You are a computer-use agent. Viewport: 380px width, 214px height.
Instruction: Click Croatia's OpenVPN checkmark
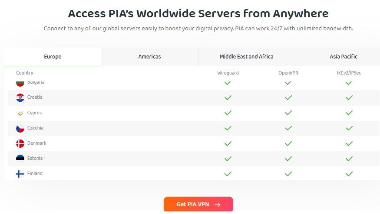tap(288, 98)
